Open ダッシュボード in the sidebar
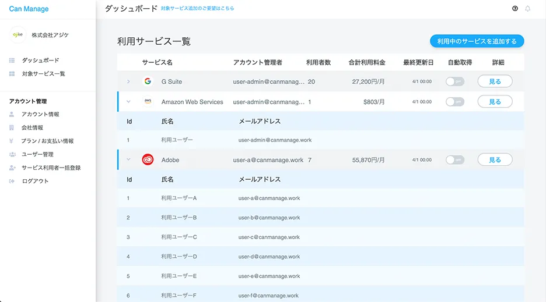 click(x=40, y=61)
